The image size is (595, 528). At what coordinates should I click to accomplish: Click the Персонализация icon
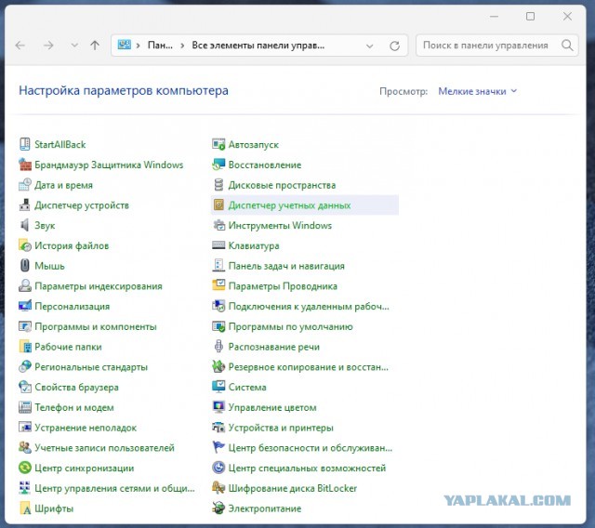point(25,306)
